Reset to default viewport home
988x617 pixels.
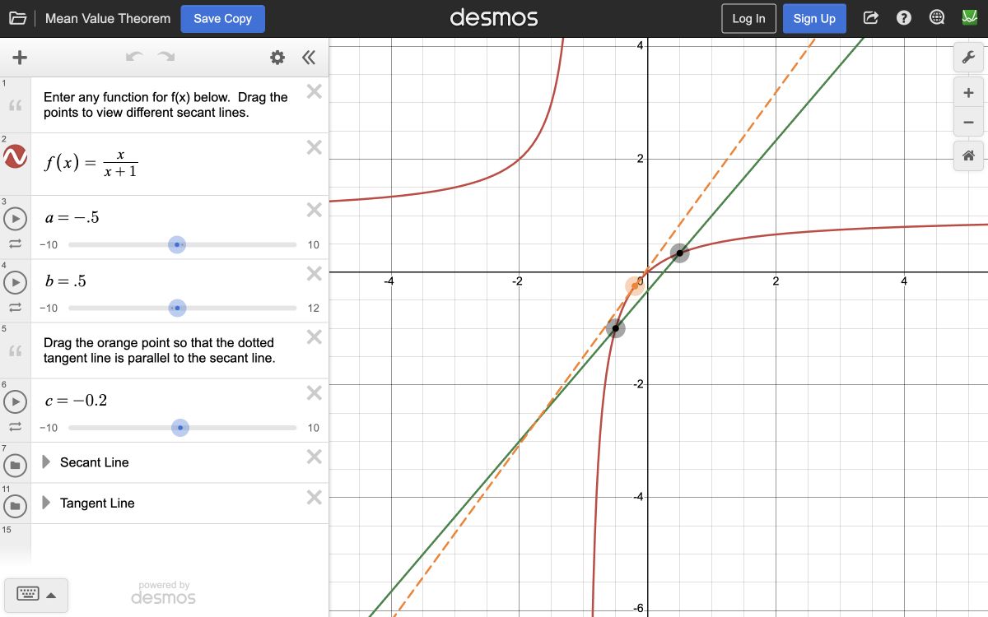click(968, 155)
